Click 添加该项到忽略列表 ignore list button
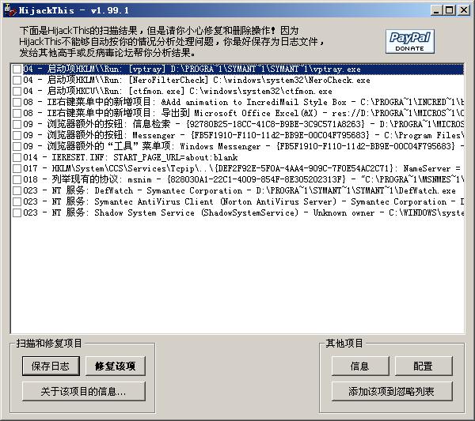Screen dimensions: 475x421 pos(392,392)
